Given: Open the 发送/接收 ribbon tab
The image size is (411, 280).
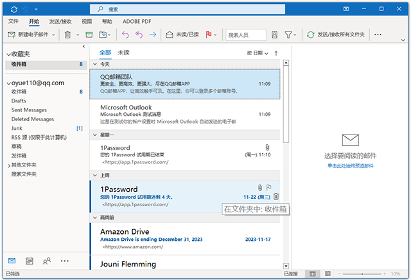Looking at the screenshot, I should [x=60, y=21].
